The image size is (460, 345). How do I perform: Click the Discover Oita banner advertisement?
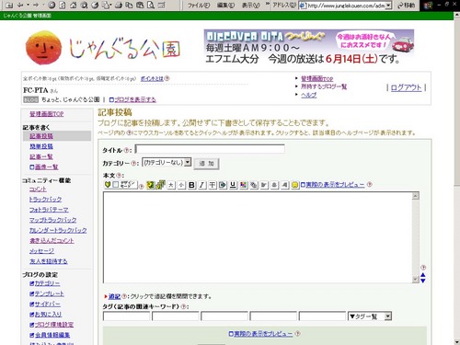(x=309, y=47)
